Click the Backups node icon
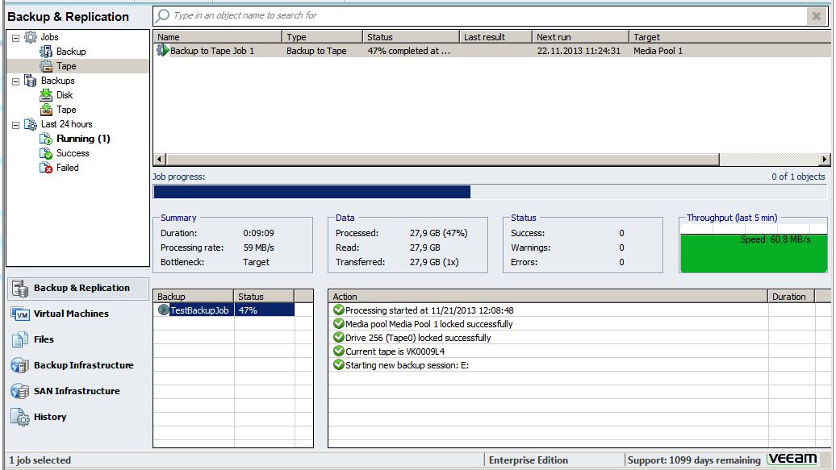Viewport: 836px width, 470px height. point(31,81)
